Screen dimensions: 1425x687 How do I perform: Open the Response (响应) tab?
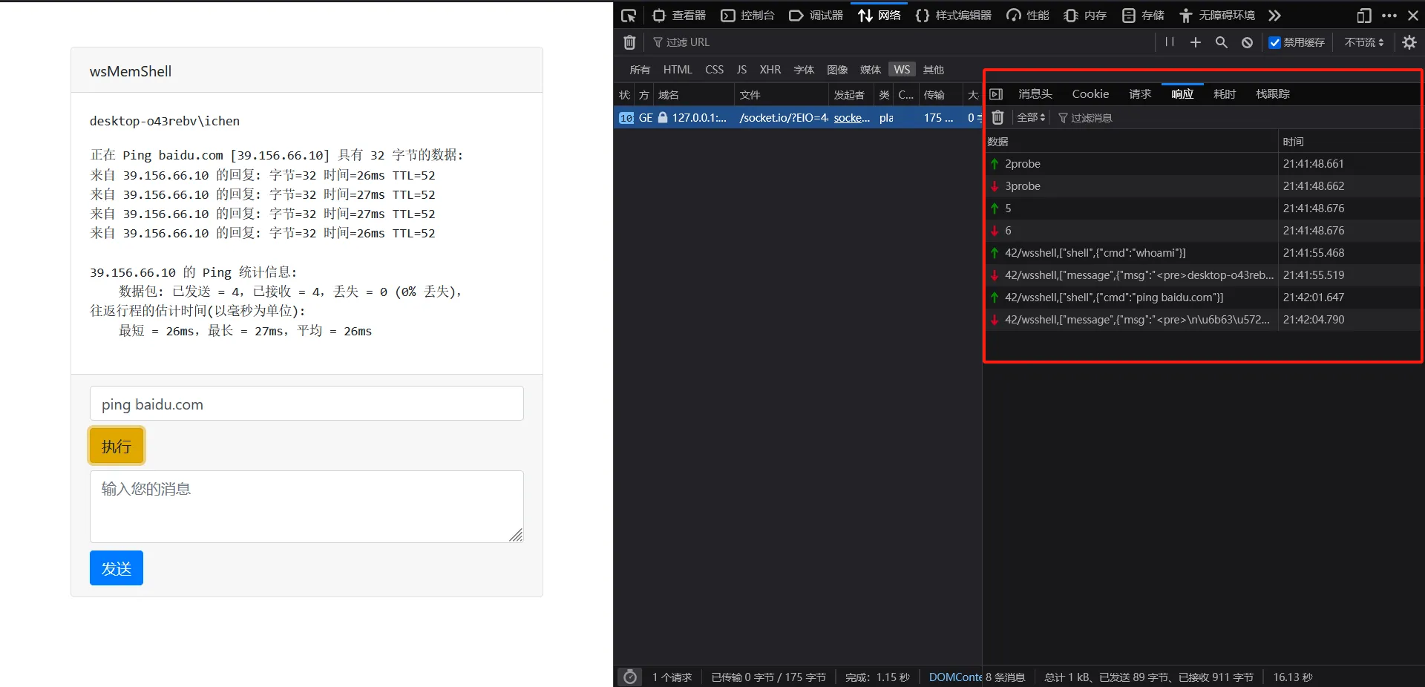[x=1182, y=94]
